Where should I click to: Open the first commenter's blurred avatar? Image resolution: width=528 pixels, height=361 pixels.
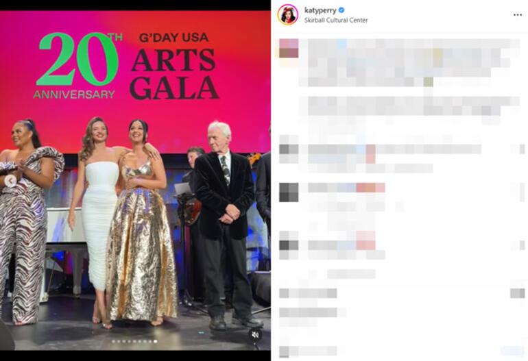289,149
